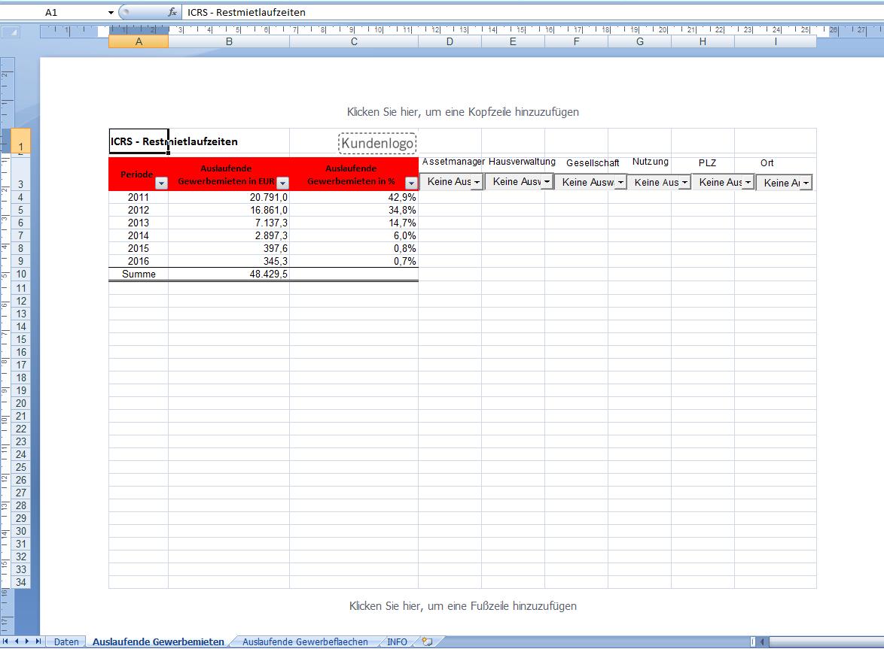The image size is (884, 649).
Task: Click the insert new worksheet icon
Action: pyautogui.click(x=428, y=641)
